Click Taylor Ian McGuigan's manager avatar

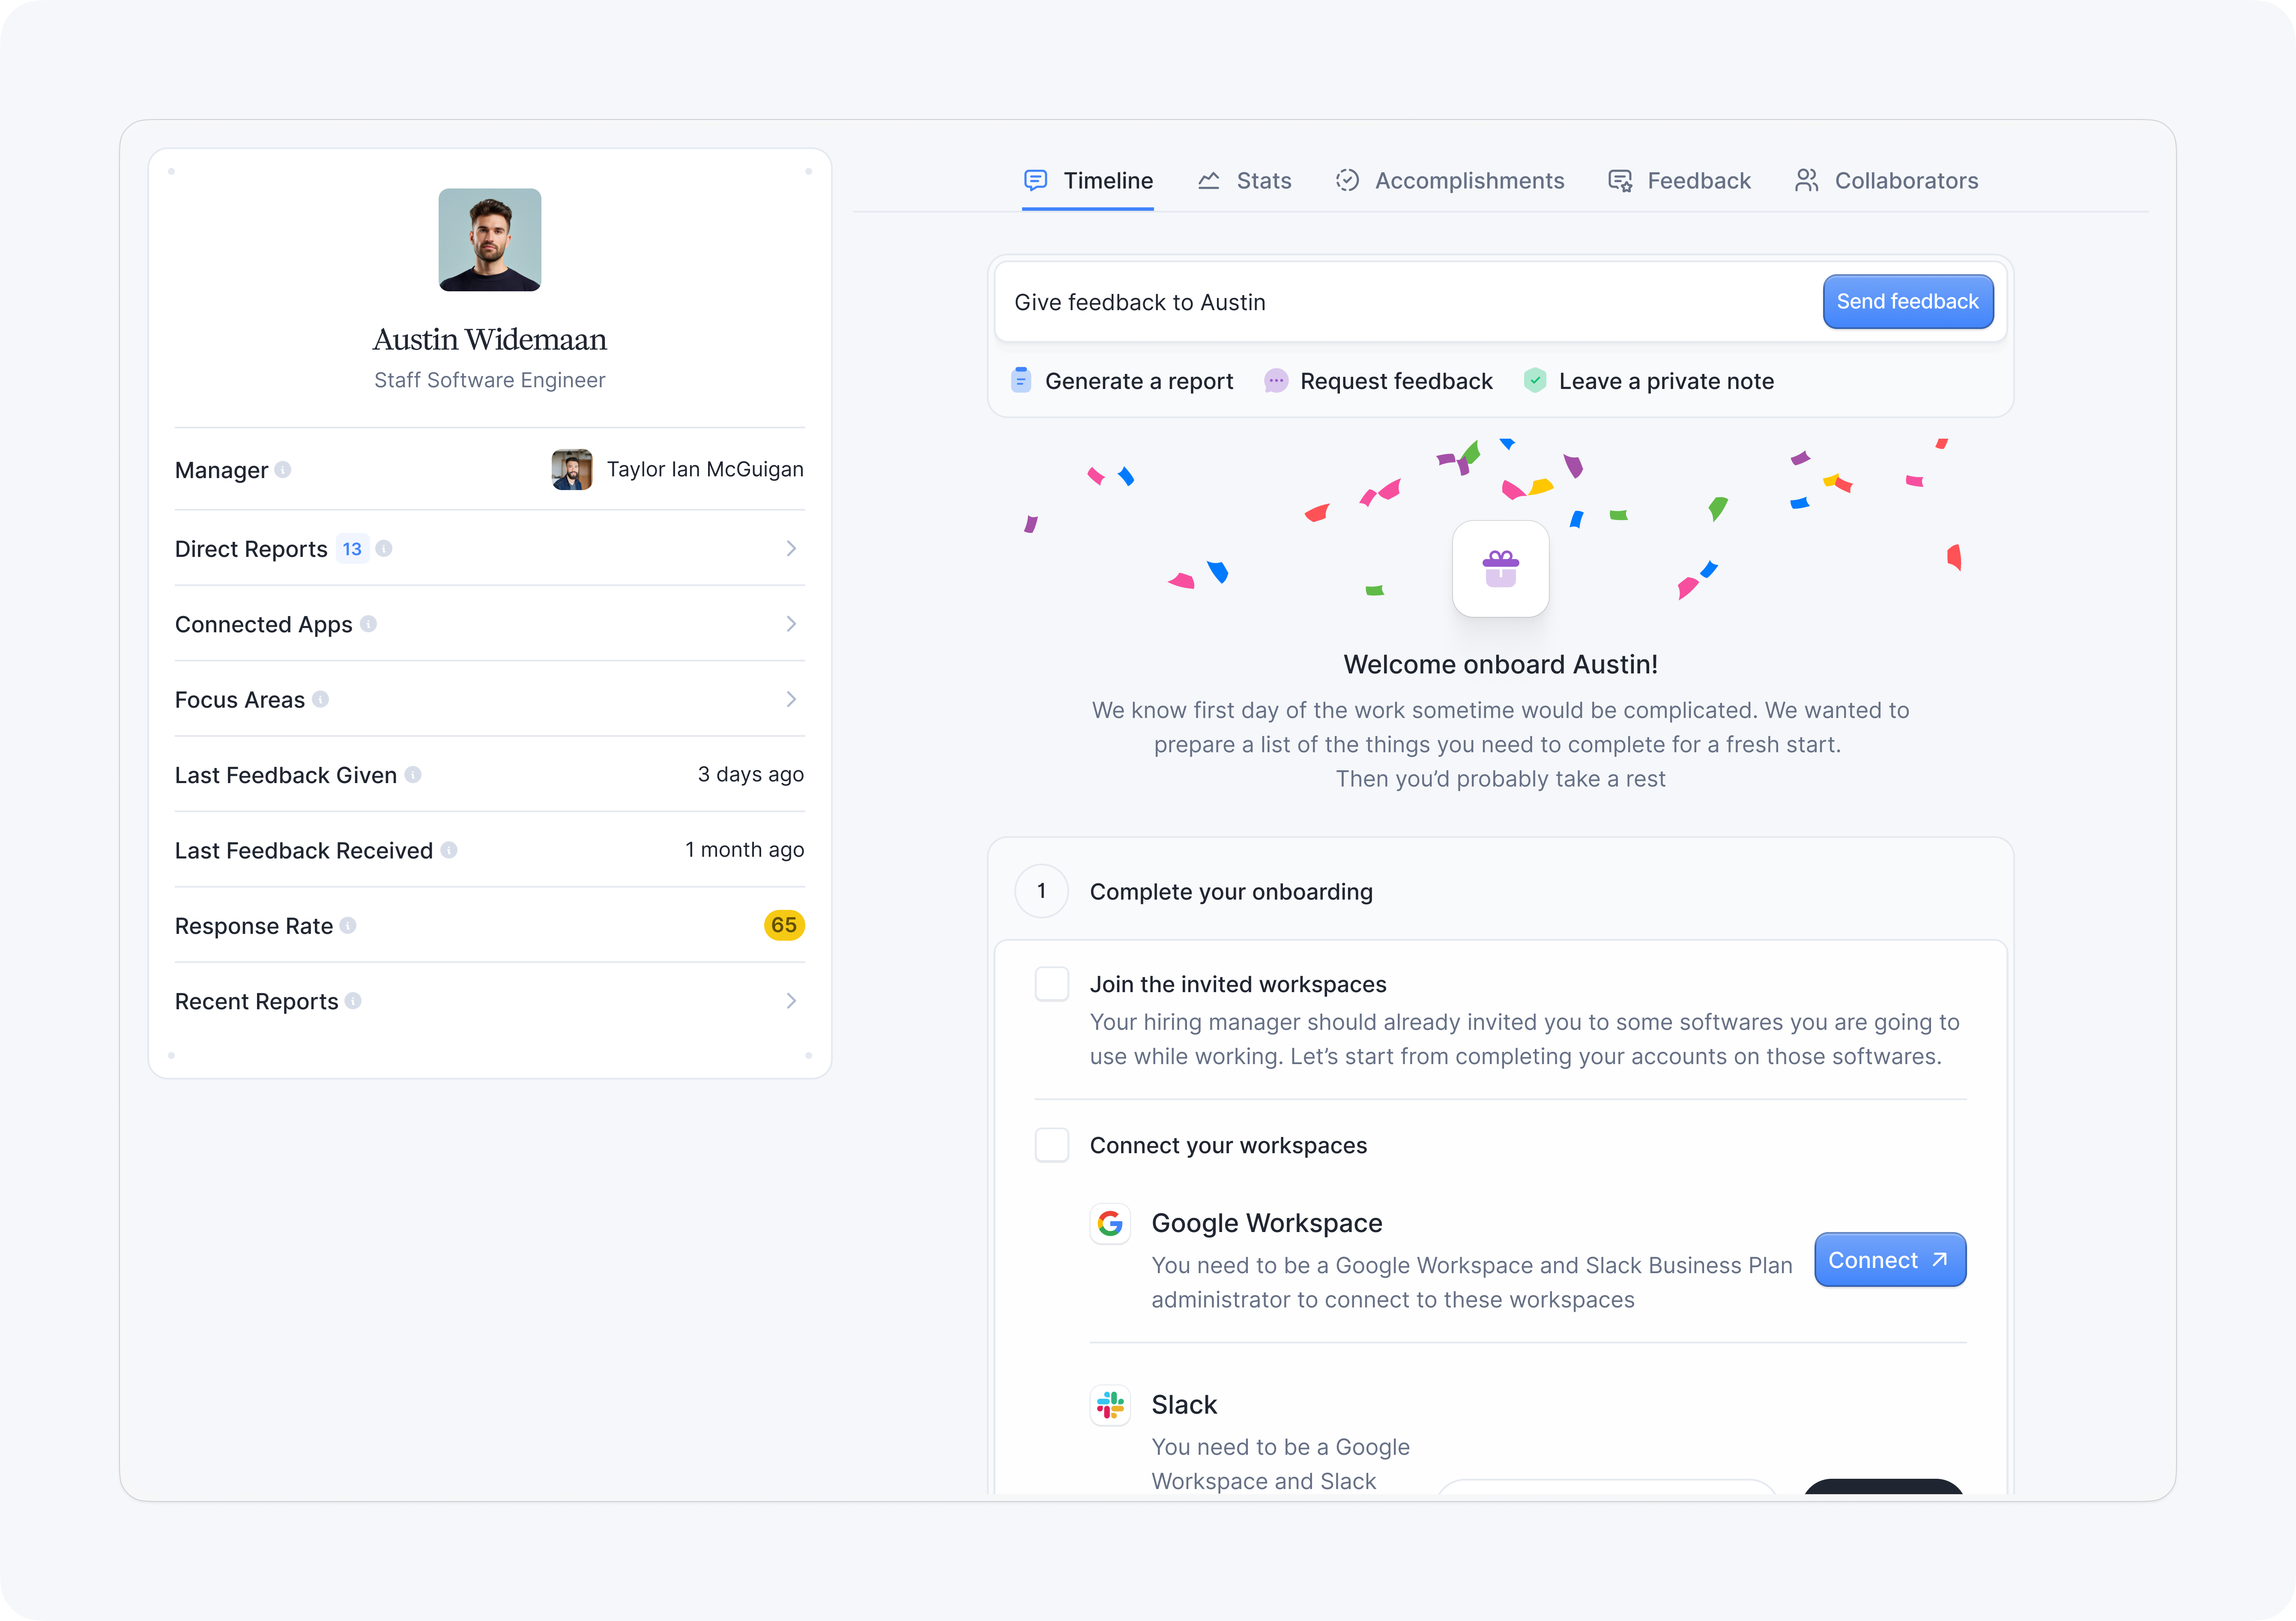572,470
